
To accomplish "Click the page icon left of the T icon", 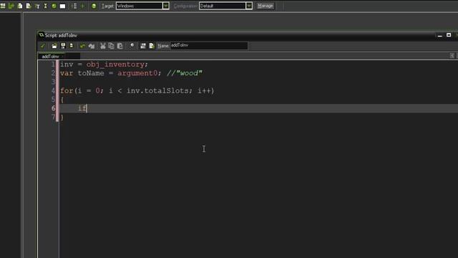I will pyautogui.click(x=29, y=6).
